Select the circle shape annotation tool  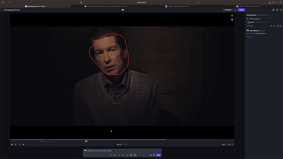tap(143, 155)
